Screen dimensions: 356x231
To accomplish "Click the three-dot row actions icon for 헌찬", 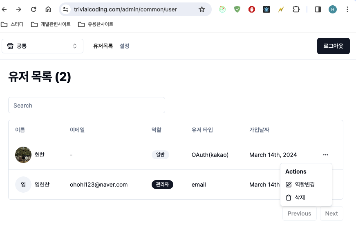I will click(x=326, y=155).
